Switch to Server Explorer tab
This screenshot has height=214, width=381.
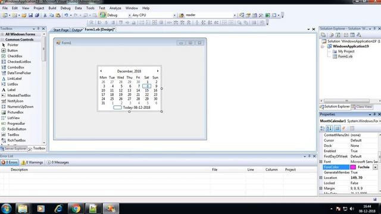coord(13,149)
